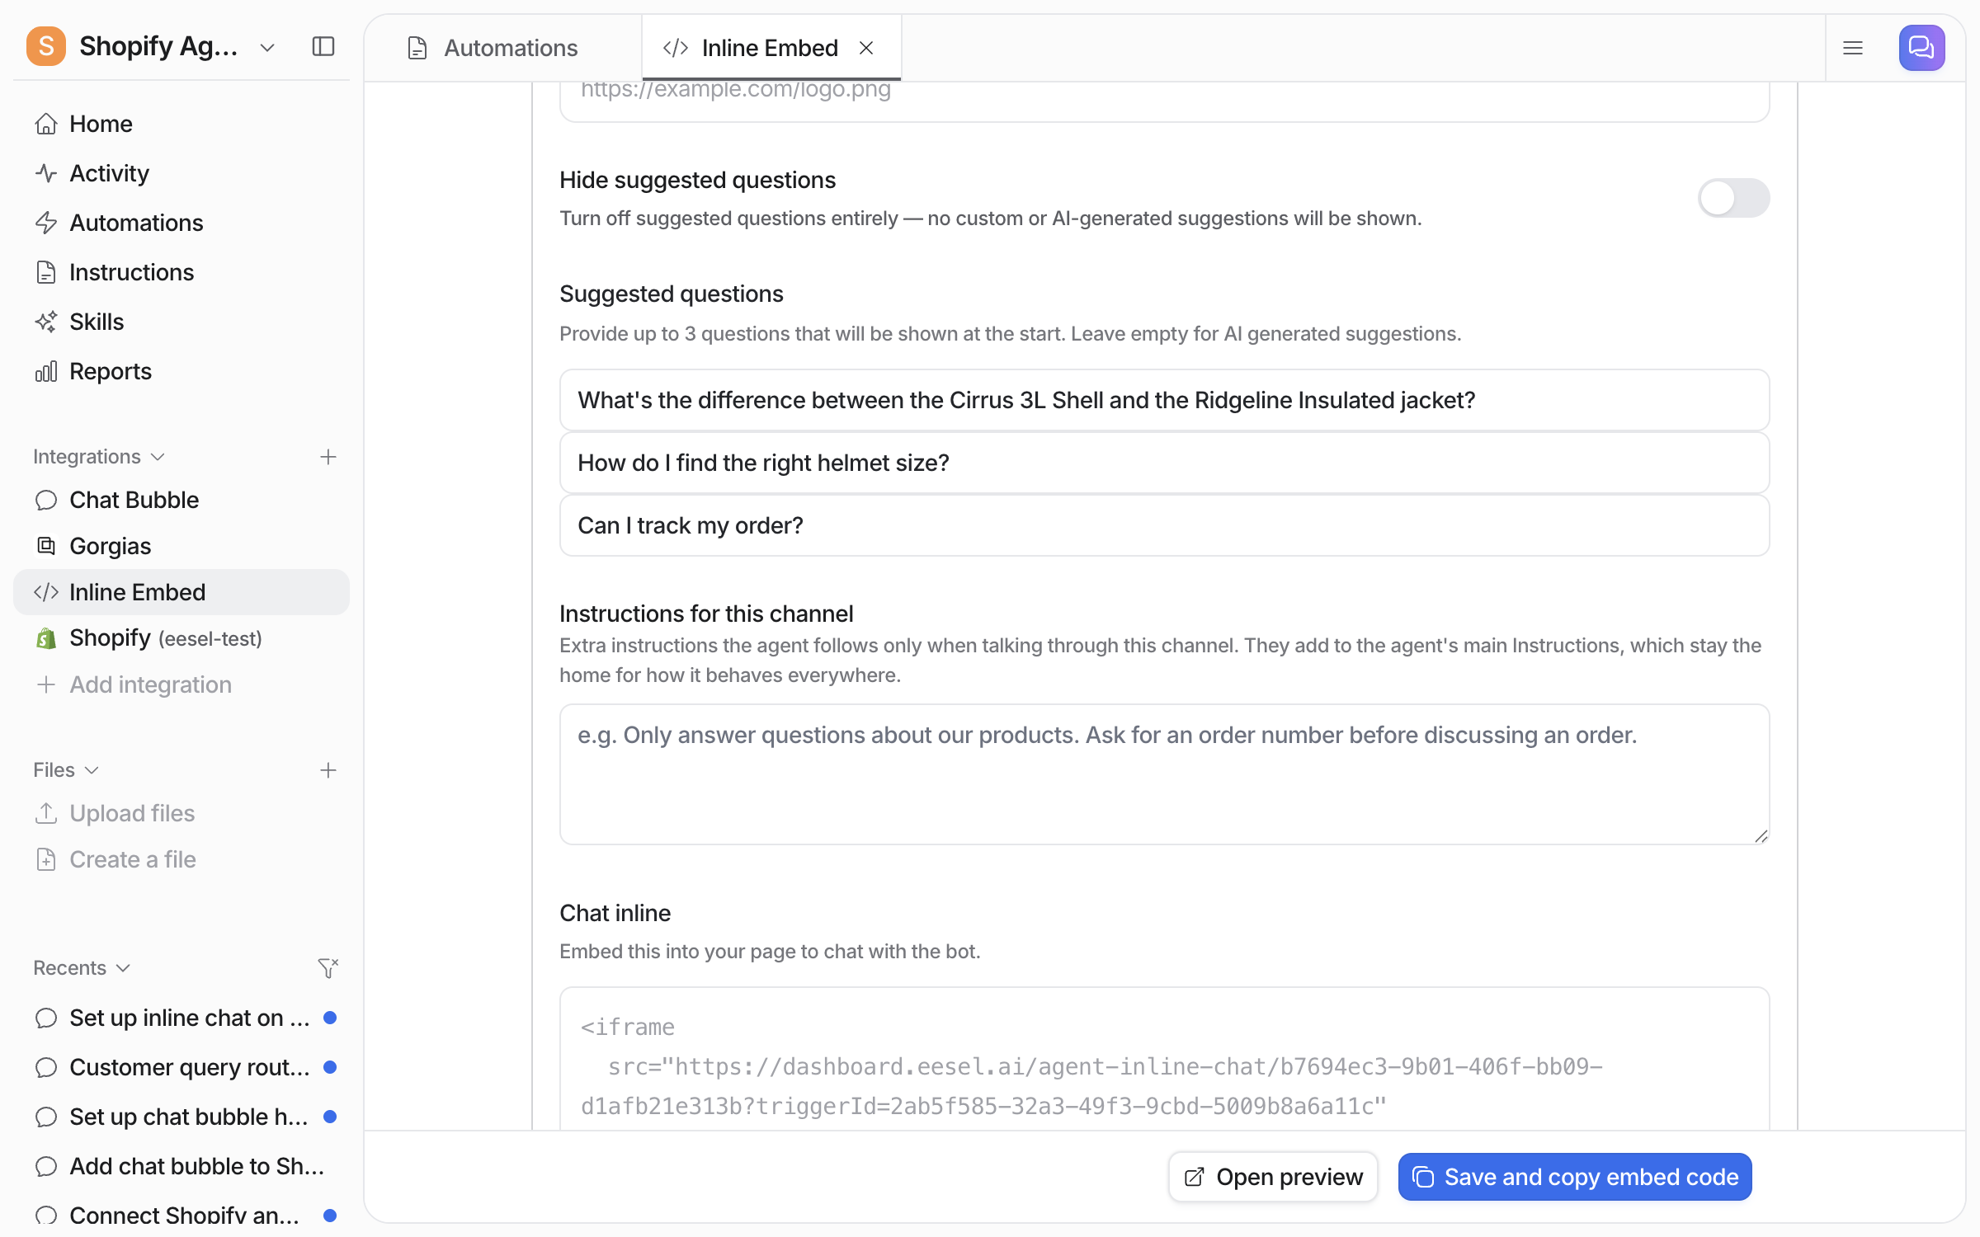Close the Inline Embed tab

866,48
